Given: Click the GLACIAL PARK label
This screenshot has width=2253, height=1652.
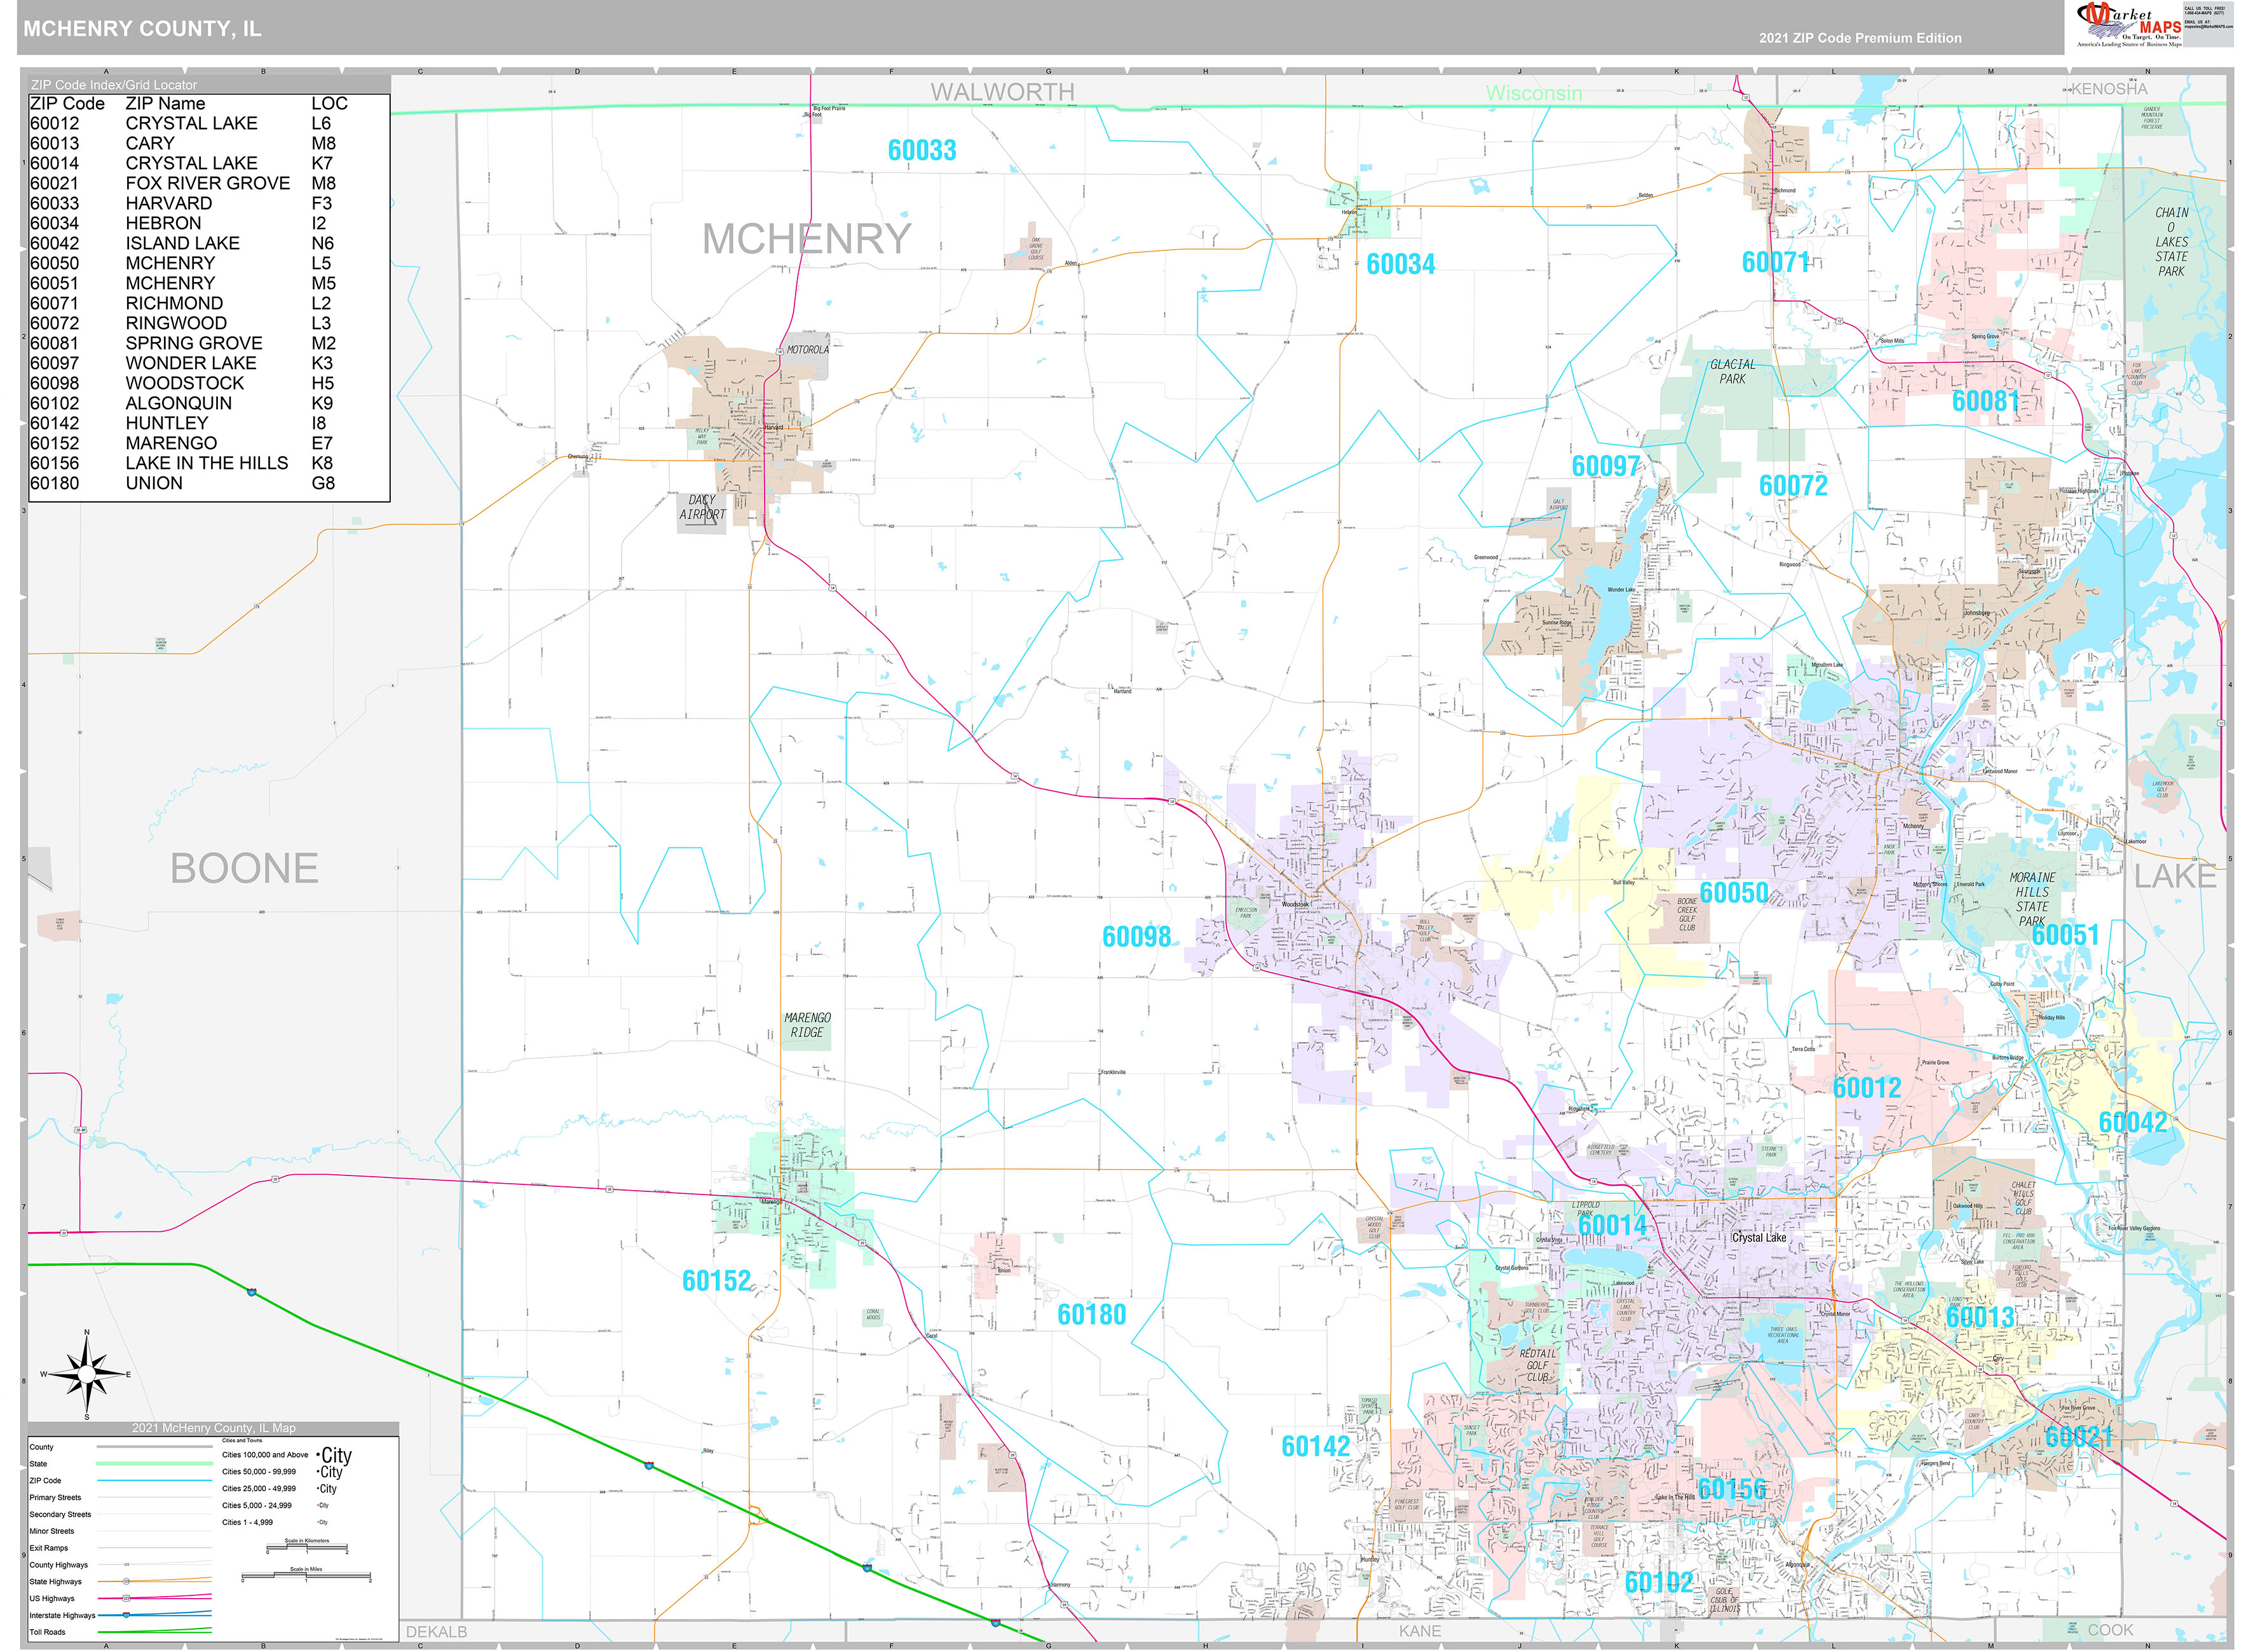Looking at the screenshot, I should click(1732, 372).
